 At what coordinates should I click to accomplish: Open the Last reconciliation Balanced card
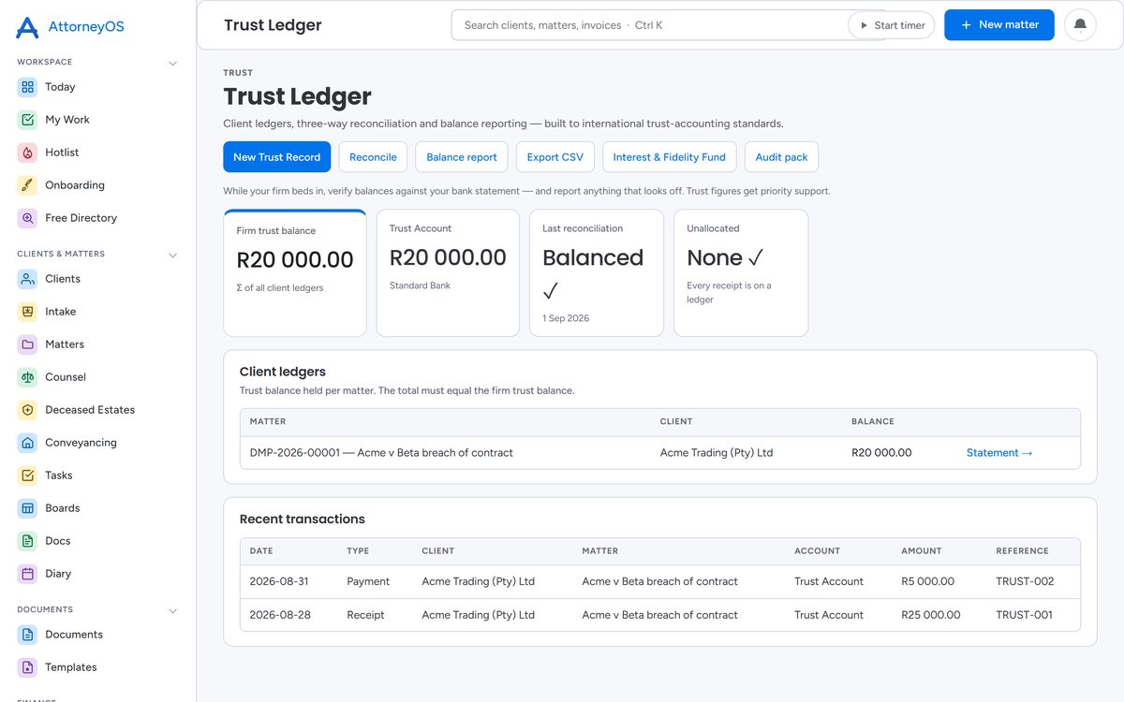click(x=597, y=272)
